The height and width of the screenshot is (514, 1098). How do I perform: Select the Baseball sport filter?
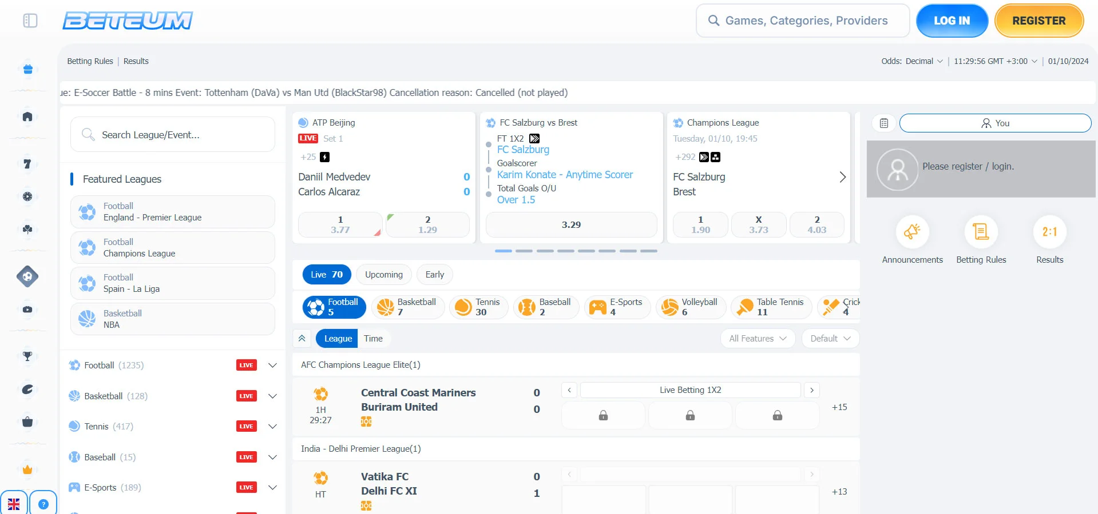point(546,307)
